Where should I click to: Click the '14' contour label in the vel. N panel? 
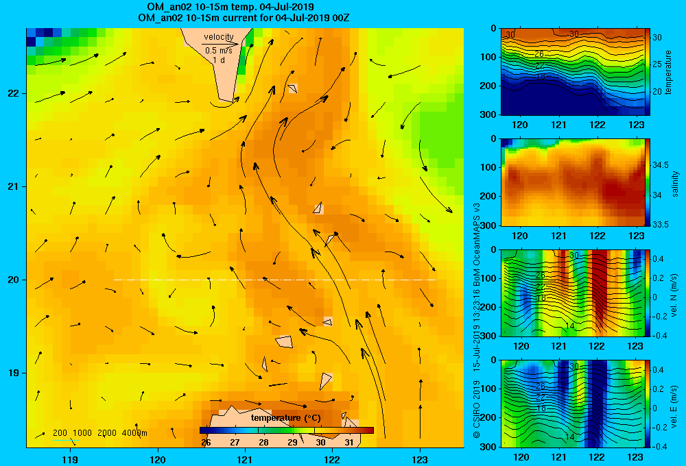click(x=569, y=326)
